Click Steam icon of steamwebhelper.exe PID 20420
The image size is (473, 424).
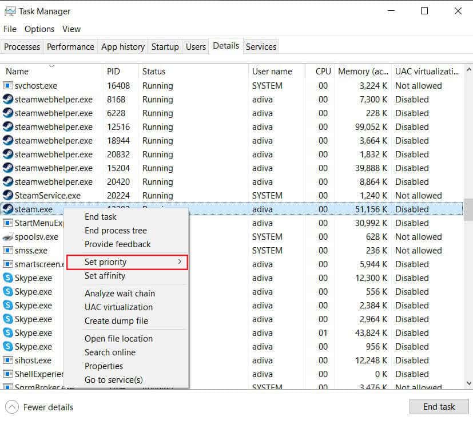[x=8, y=181]
